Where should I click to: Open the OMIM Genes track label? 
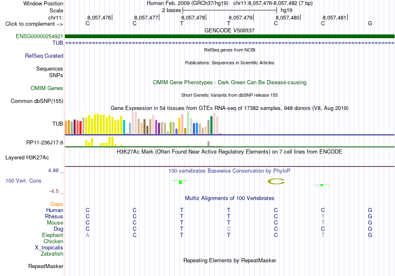[47, 88]
